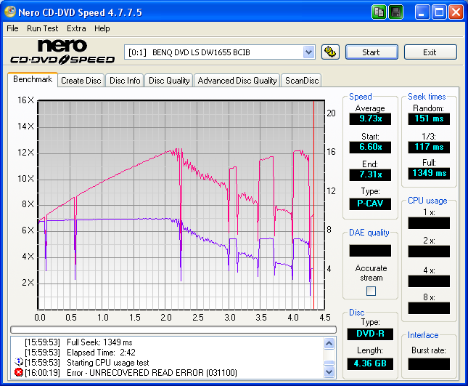Click the copy-to-clipboard icon in title bar
The width and height of the screenshot is (468, 386).
point(379,12)
